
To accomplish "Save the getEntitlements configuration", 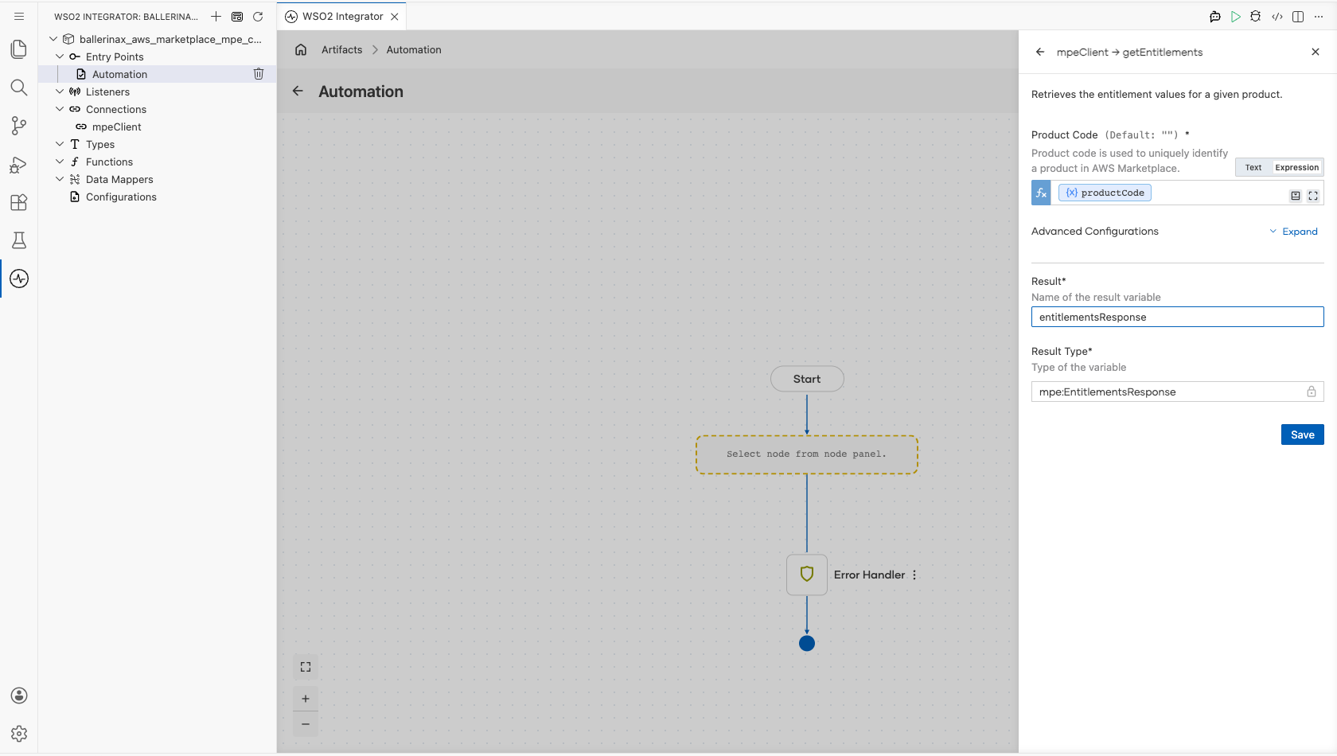I will (1303, 435).
